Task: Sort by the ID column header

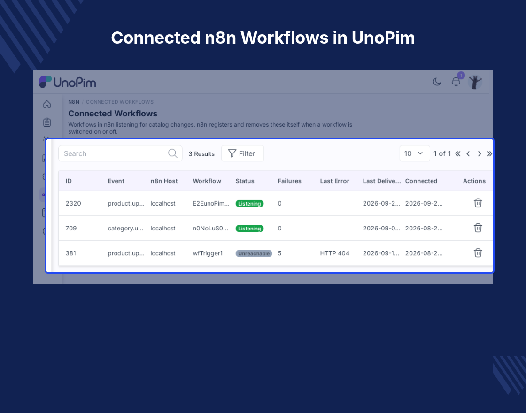Action: point(69,181)
